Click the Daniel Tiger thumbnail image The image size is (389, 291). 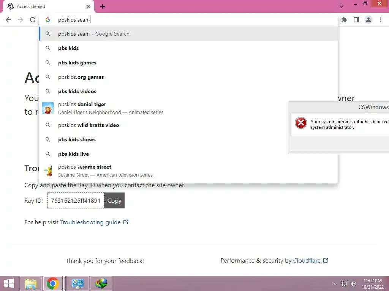[48, 108]
